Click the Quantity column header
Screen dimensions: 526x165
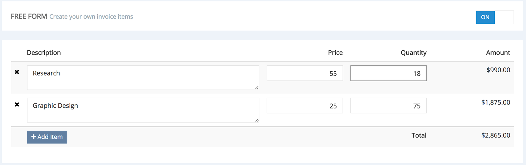pos(413,53)
